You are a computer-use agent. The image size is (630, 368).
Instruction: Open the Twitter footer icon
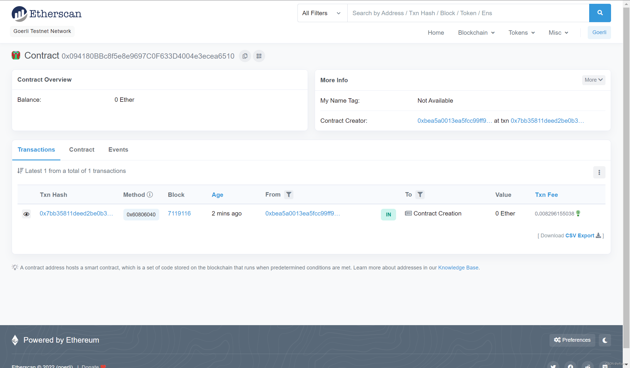point(553,366)
